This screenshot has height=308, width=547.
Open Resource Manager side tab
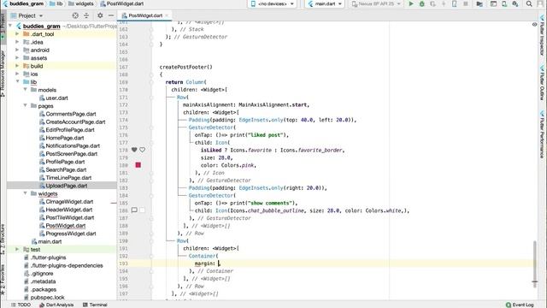pyautogui.click(x=3, y=74)
